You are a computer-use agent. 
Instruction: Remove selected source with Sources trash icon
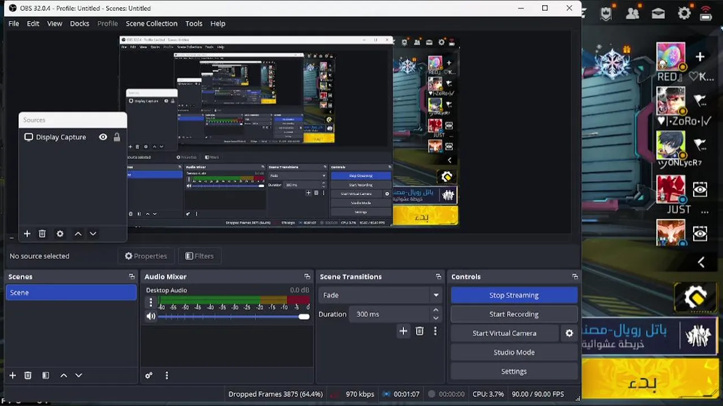tap(42, 233)
